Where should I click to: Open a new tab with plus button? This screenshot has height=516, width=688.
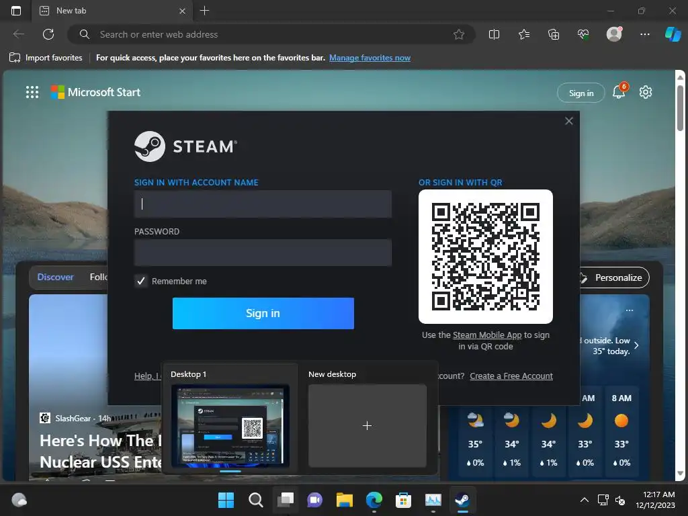tap(204, 11)
